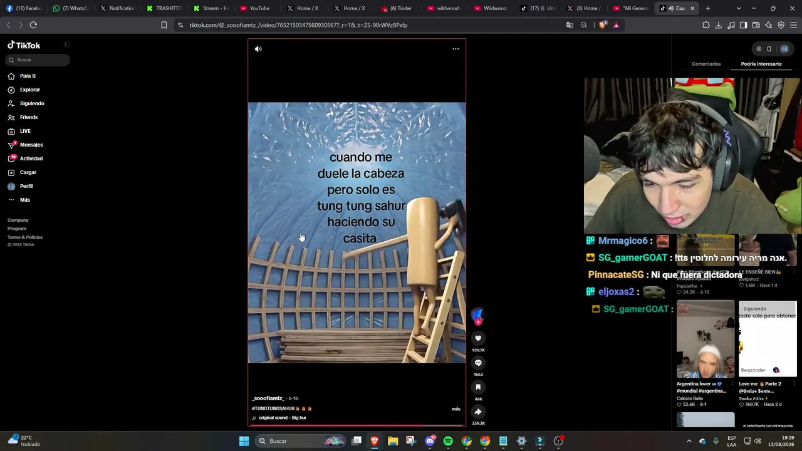Reload the page with the refresh button

tap(33, 25)
